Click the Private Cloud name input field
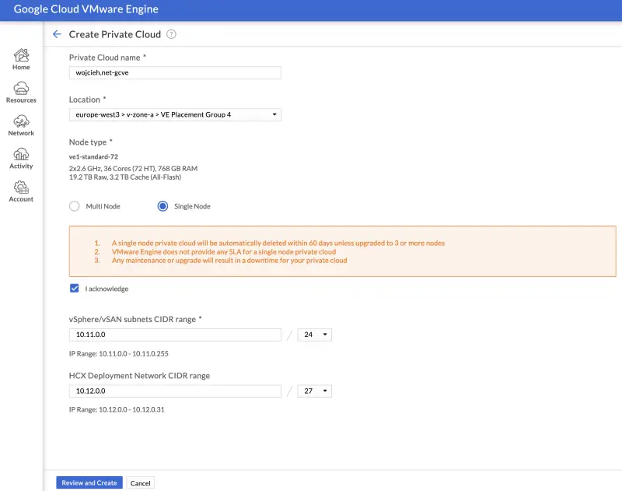The width and height of the screenshot is (622, 491). pos(175,72)
